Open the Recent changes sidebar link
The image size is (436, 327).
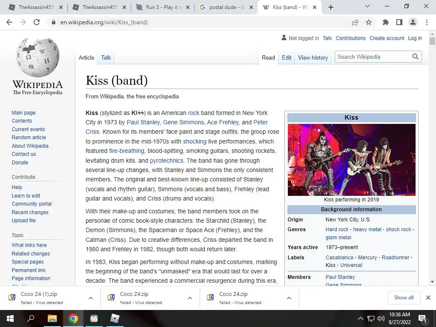point(30,212)
